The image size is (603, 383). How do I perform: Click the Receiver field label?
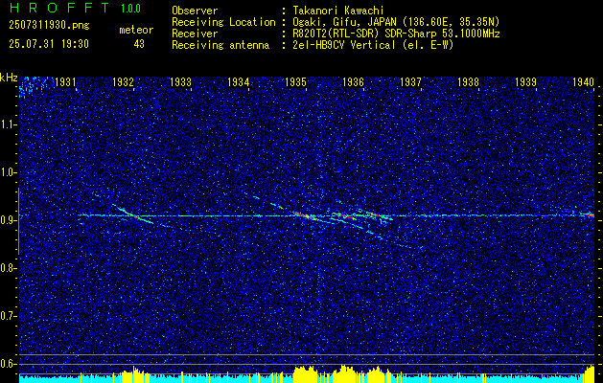195,34
